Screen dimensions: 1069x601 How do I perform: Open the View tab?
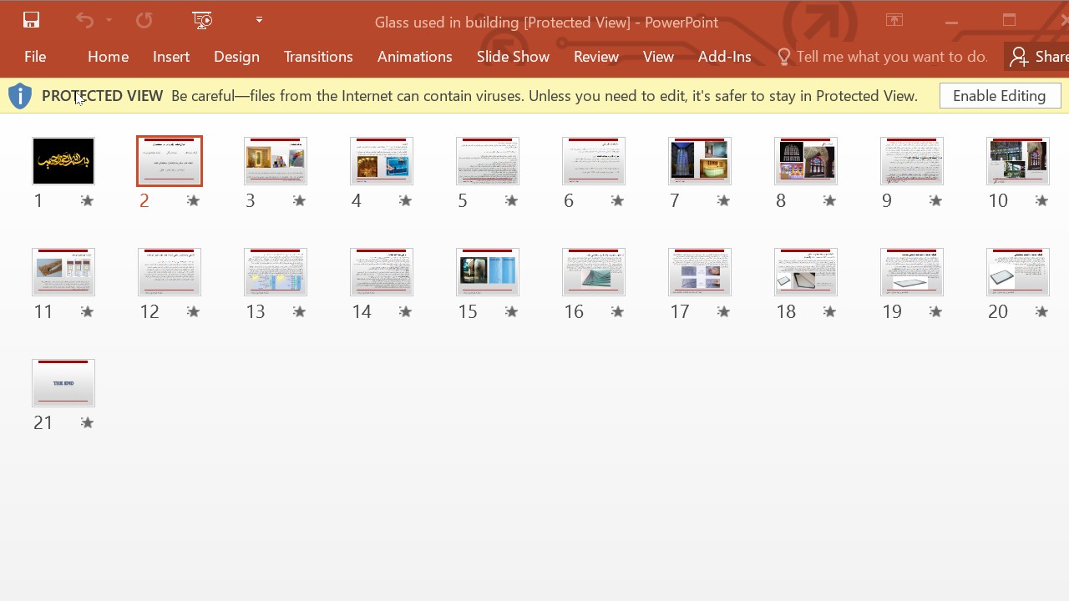tap(658, 57)
